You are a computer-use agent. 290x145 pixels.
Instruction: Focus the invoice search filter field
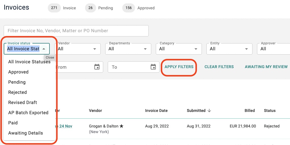click(76, 31)
